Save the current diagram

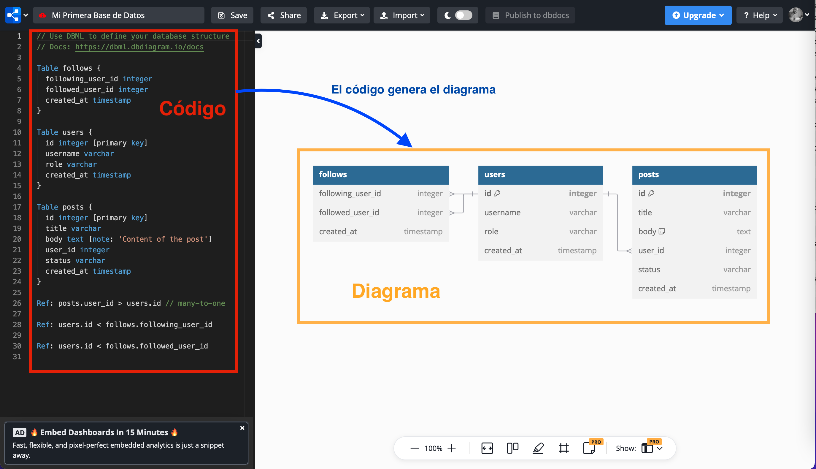coord(232,15)
